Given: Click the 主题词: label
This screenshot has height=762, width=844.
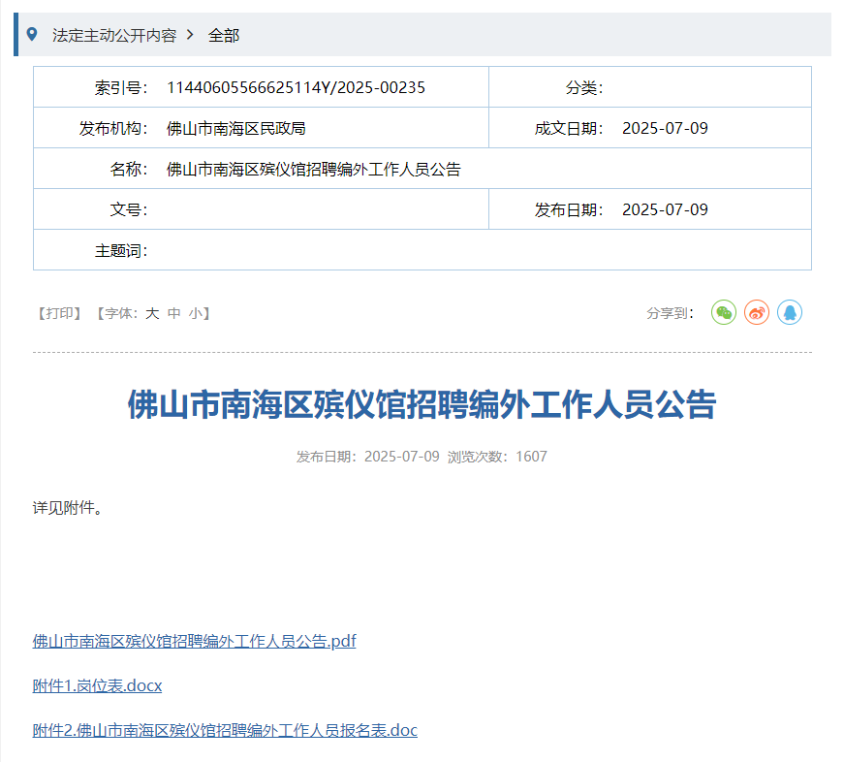Looking at the screenshot, I should click(x=122, y=250).
